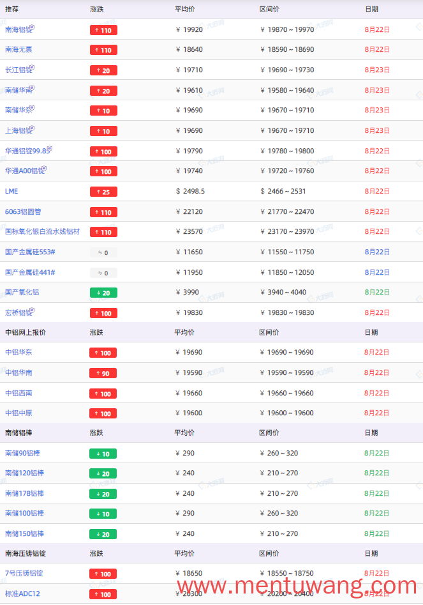
Task: Open the 南储100铝棒 link
Action: tap(24, 513)
